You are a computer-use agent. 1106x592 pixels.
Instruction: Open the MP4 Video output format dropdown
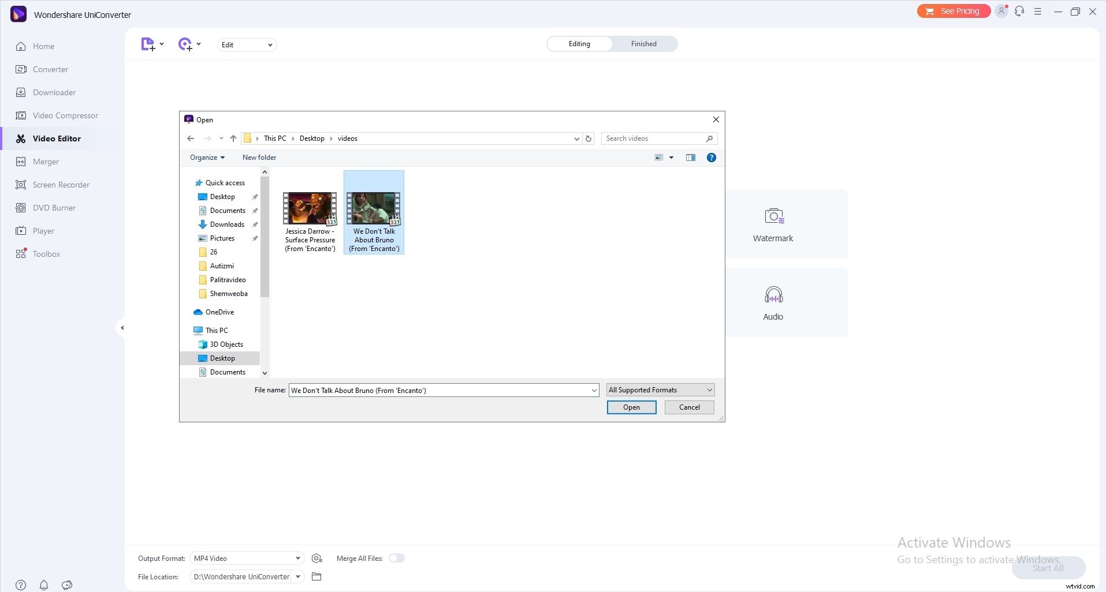coord(246,558)
